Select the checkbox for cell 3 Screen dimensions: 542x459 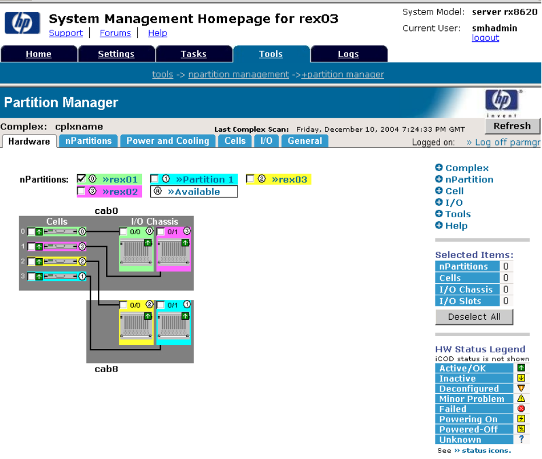click(31, 277)
